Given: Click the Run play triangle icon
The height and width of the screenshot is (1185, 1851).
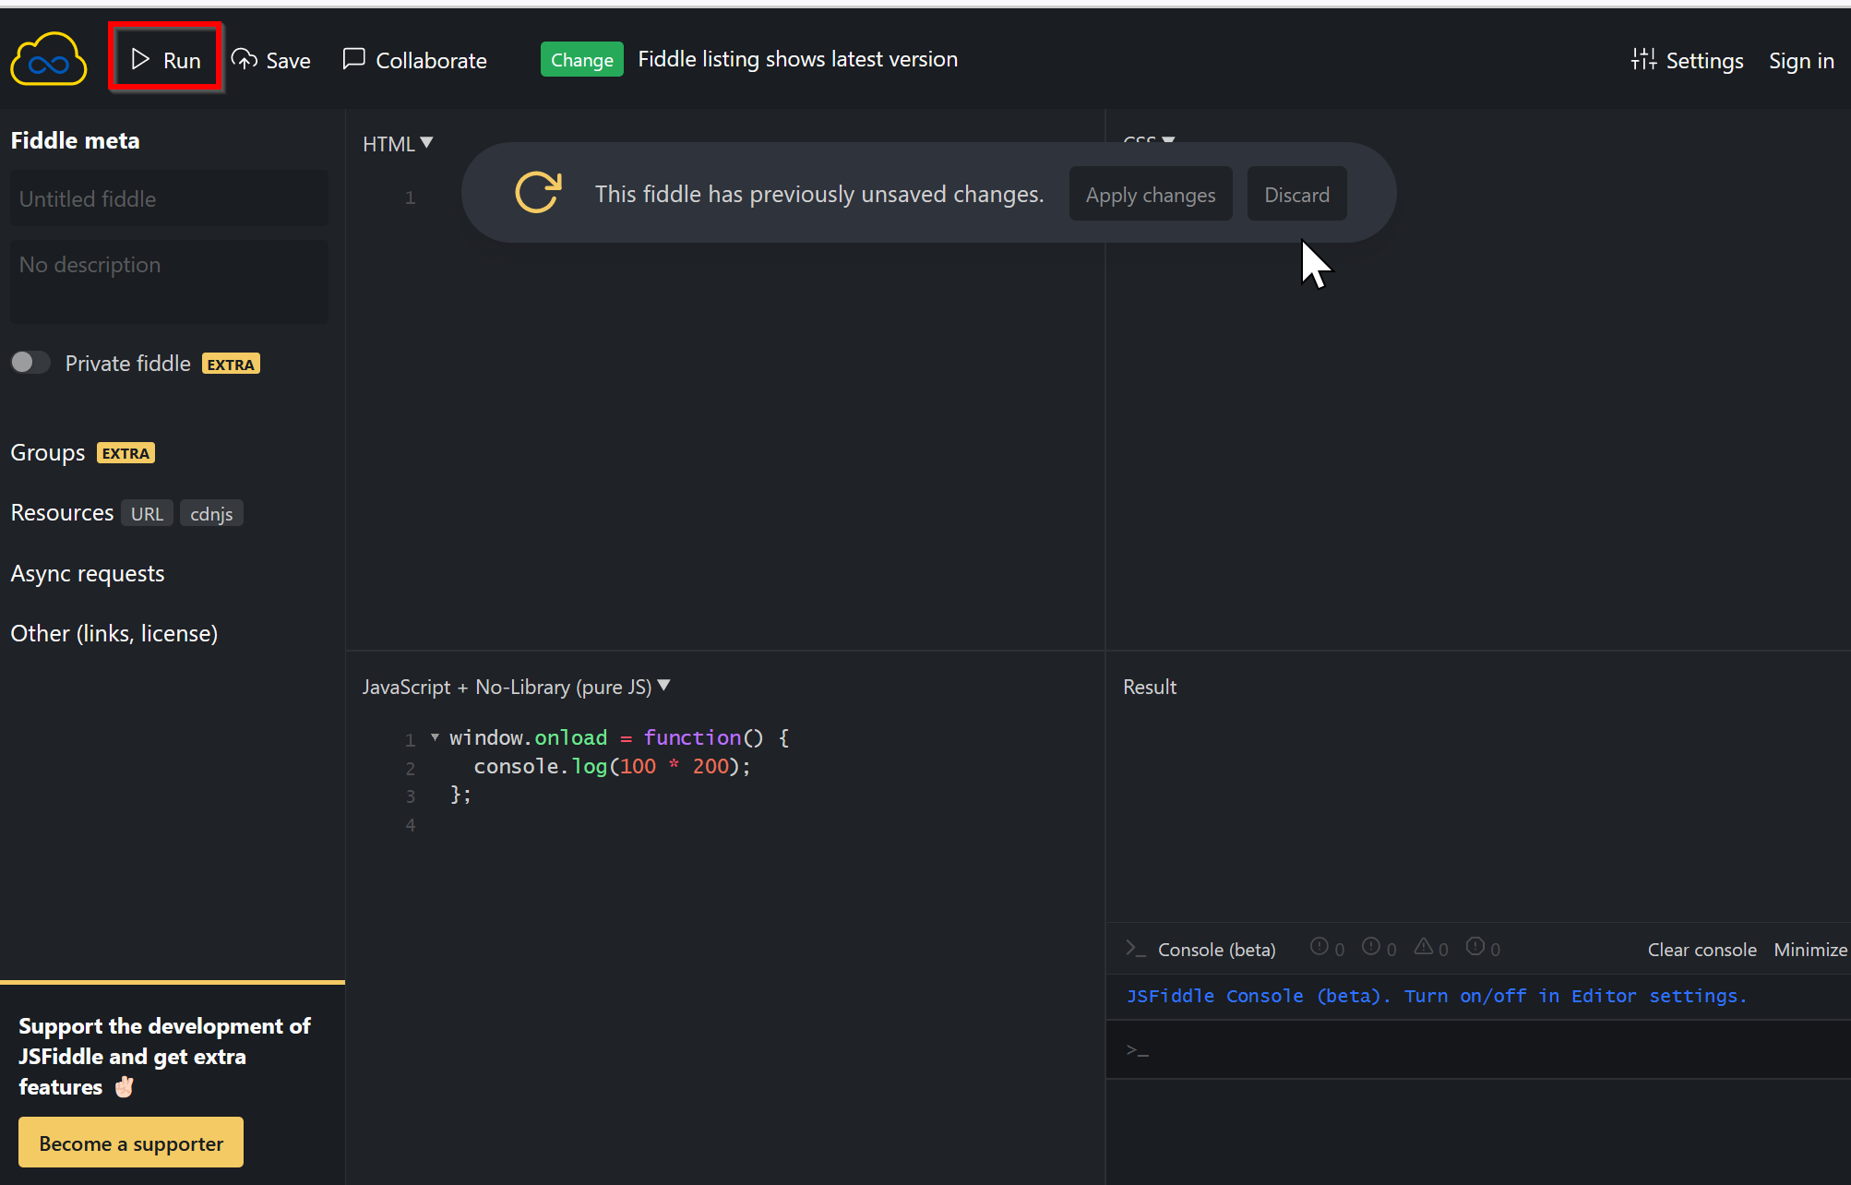Looking at the screenshot, I should pos(140,59).
